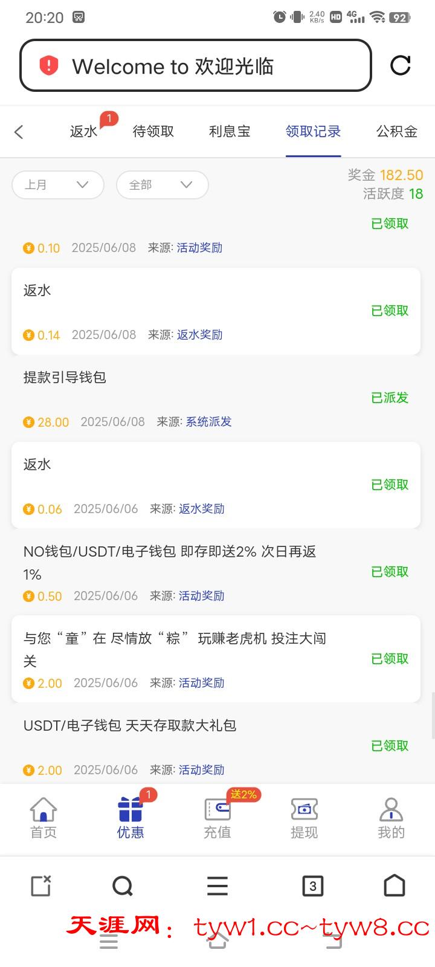Click the address bar field
435x967 pixels.
point(205,66)
